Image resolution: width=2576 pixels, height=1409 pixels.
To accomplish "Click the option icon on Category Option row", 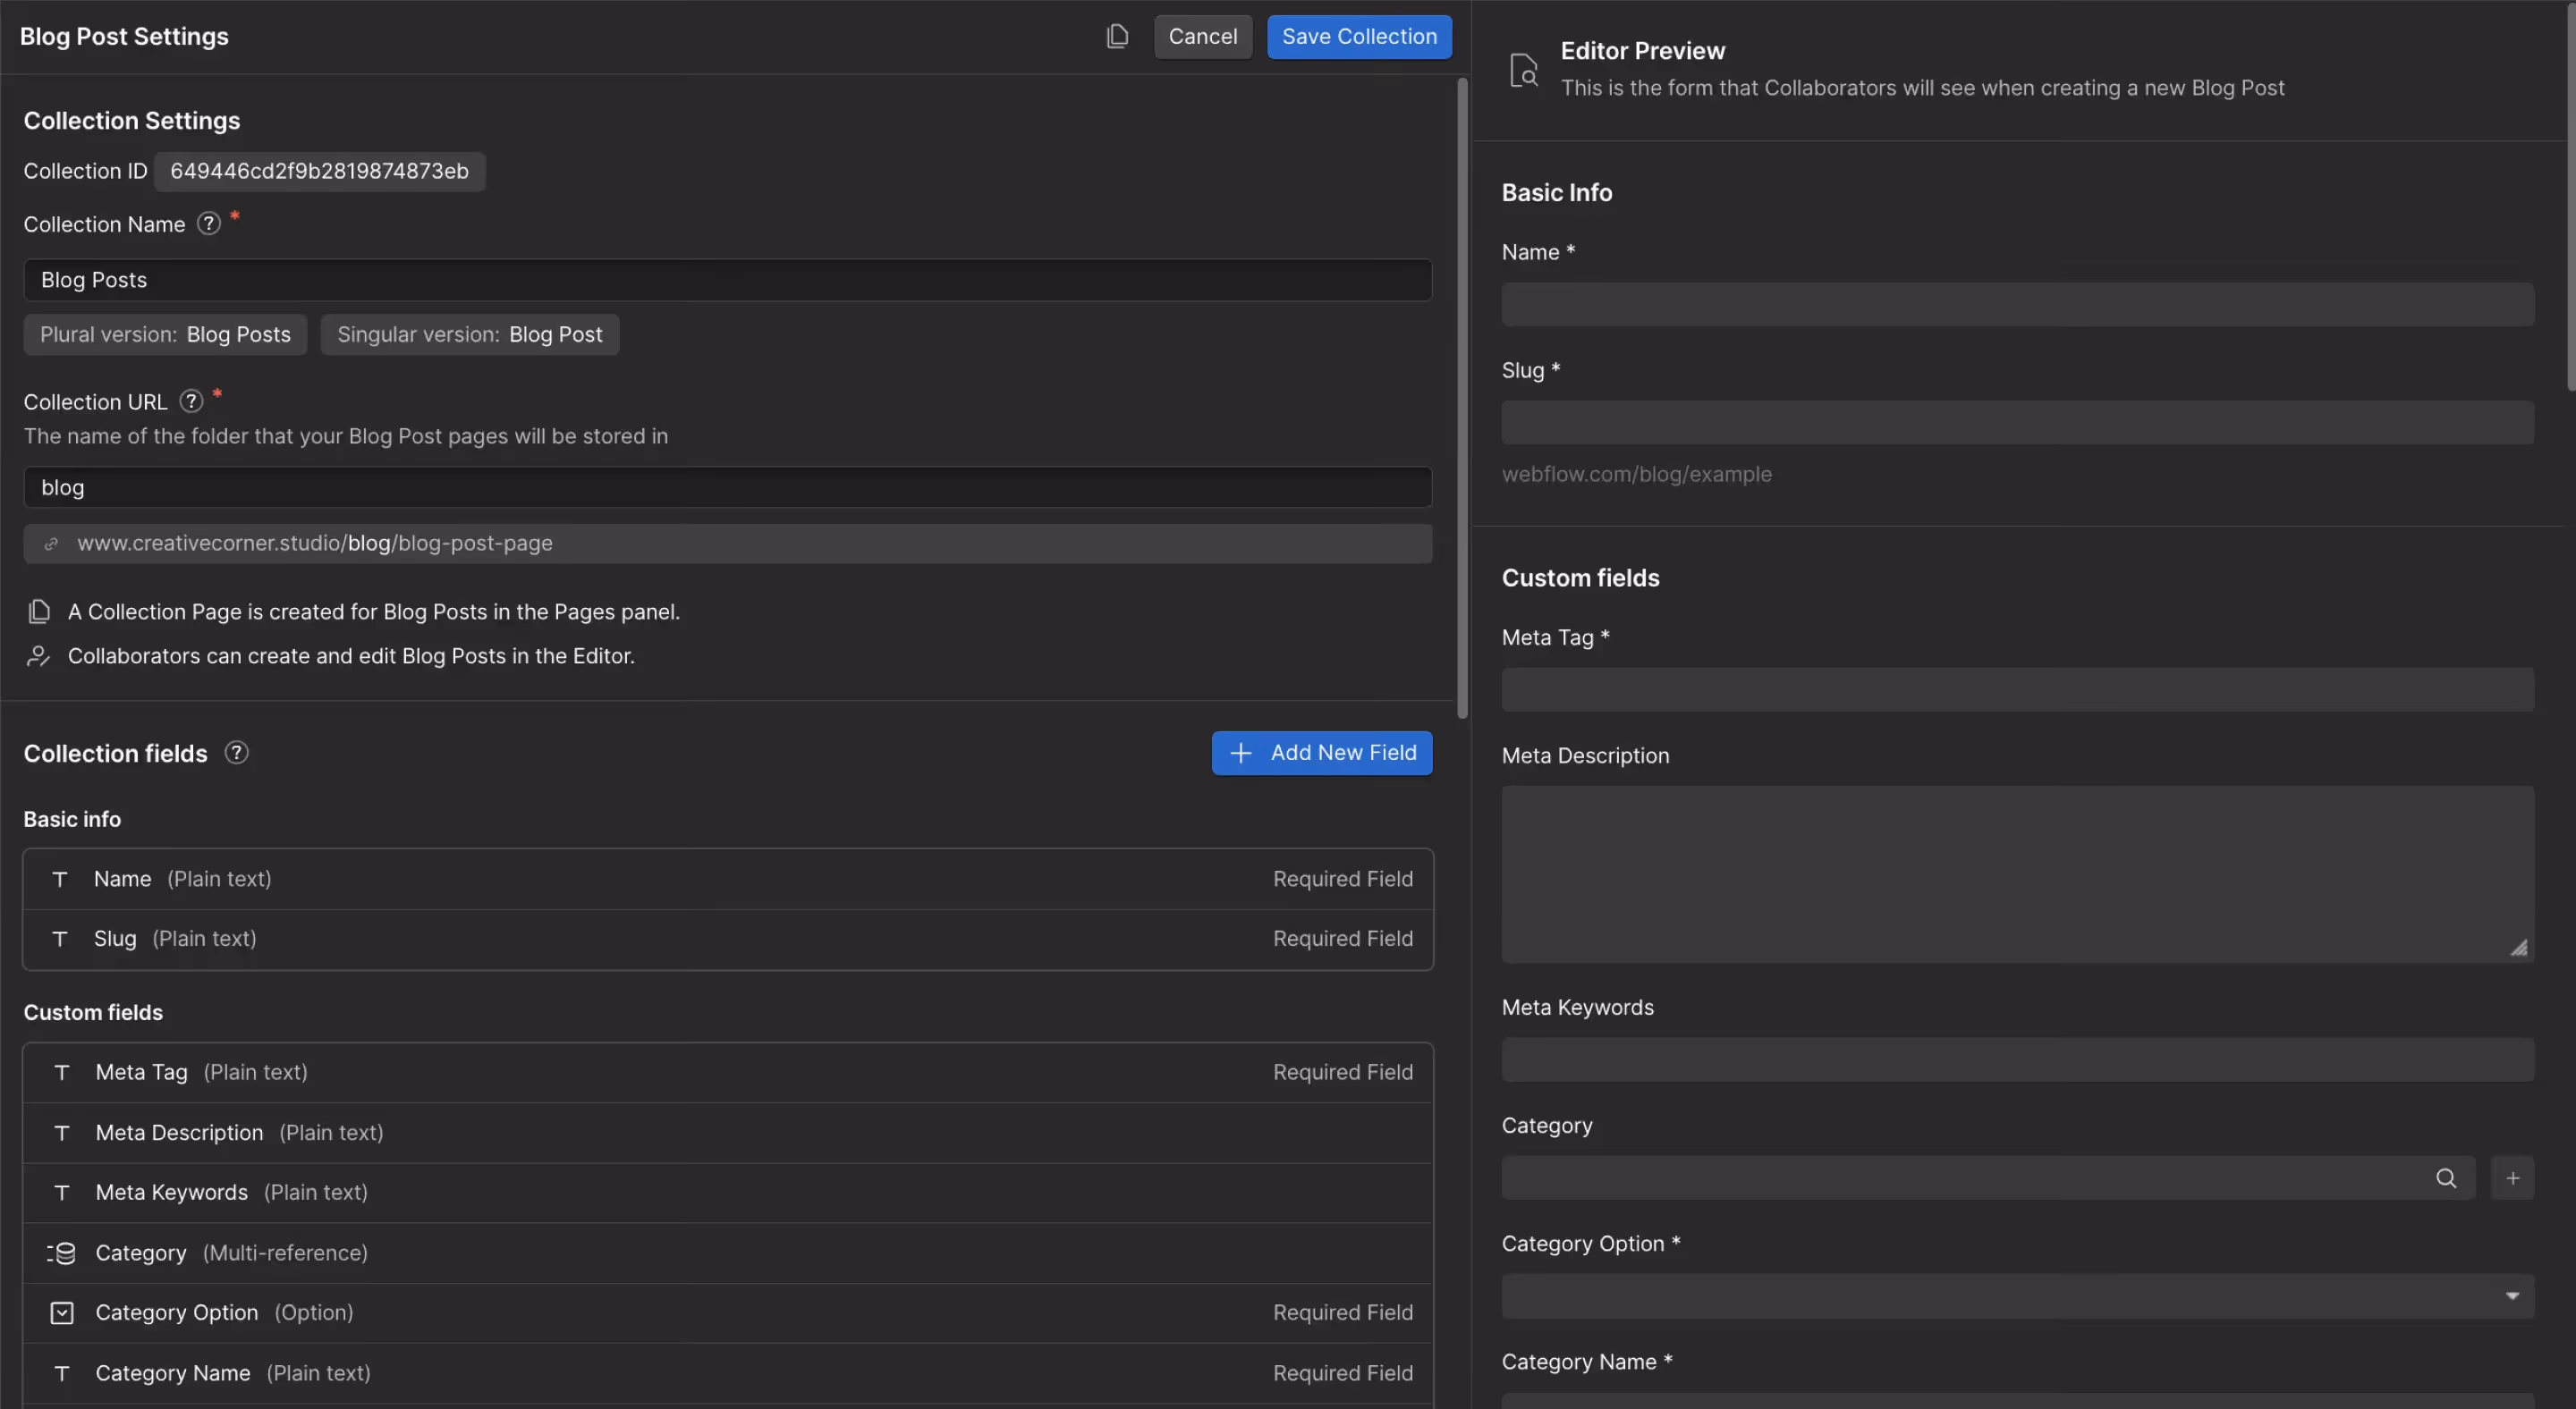I will click(x=62, y=1312).
